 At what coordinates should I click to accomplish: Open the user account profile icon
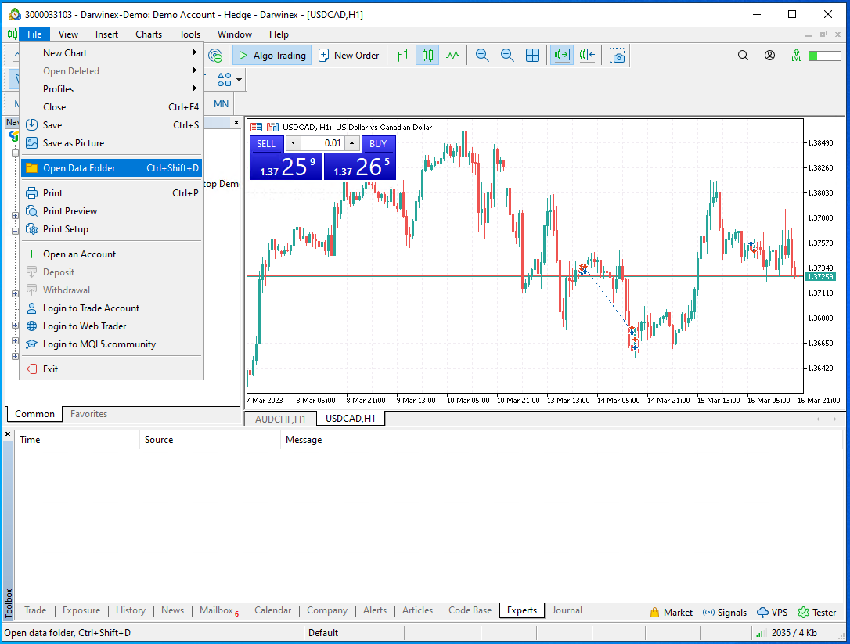pyautogui.click(x=769, y=56)
